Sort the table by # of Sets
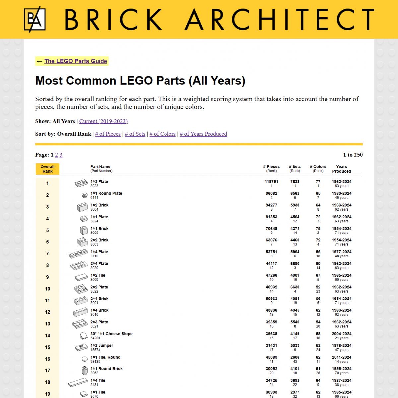Screen dimensions: 398x398 tap(135, 134)
